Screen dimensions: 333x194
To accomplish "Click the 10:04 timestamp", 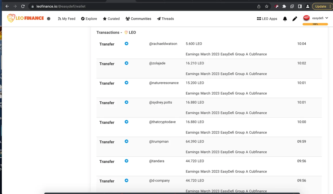I will point(302,44).
